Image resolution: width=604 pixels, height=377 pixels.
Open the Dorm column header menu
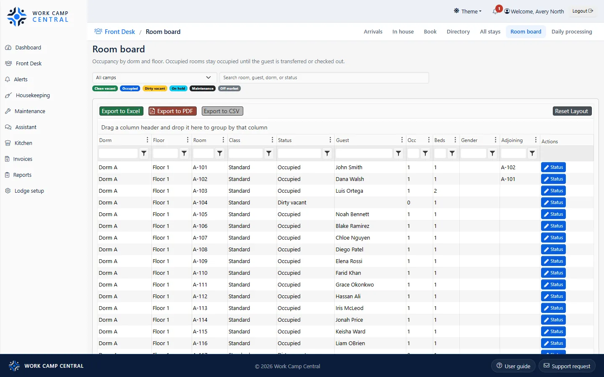pyautogui.click(x=147, y=140)
